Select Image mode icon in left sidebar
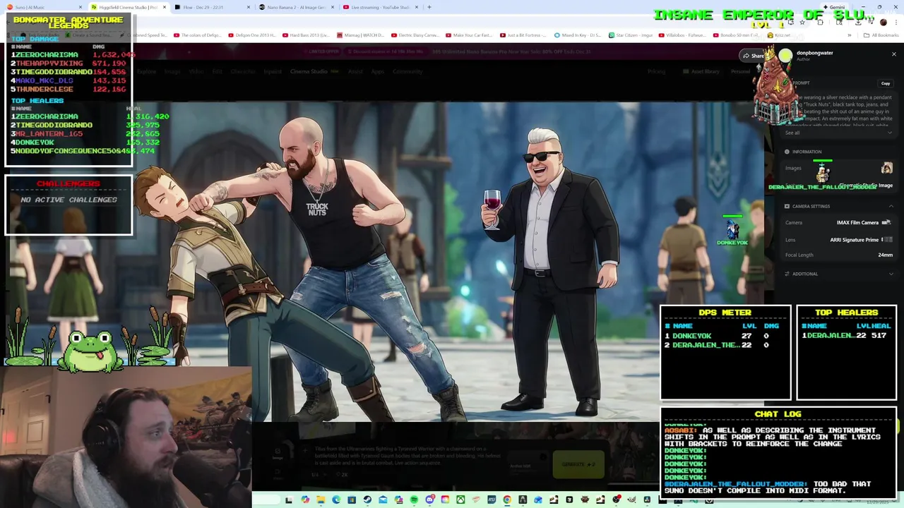Screen dimensions: 904x508 tap(277, 452)
